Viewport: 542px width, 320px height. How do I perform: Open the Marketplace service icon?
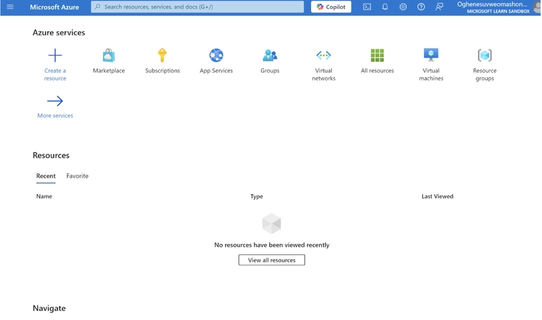[x=108, y=56]
